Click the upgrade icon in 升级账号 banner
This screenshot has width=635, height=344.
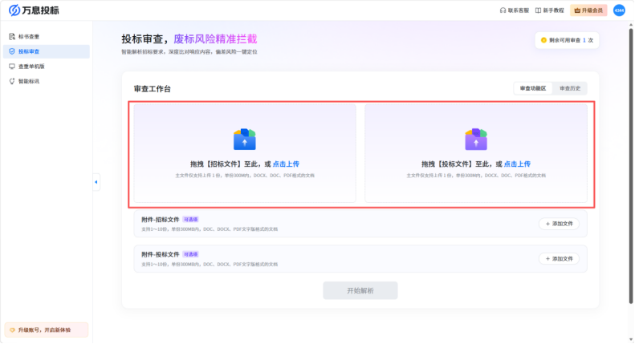tap(12, 330)
